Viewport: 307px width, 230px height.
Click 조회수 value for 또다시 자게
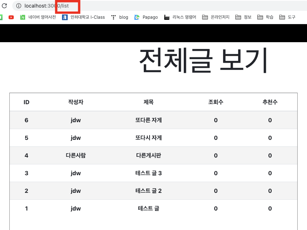[x=216, y=138]
